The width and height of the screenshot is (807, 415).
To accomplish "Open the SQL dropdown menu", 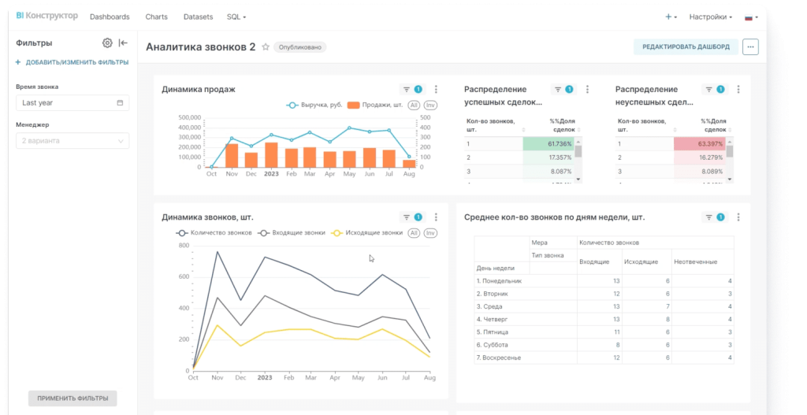I will click(236, 17).
